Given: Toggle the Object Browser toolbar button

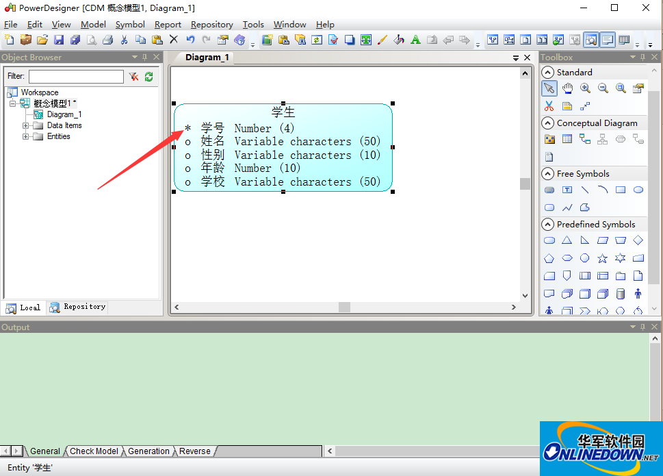Looking at the screenshot, I should coord(591,40).
